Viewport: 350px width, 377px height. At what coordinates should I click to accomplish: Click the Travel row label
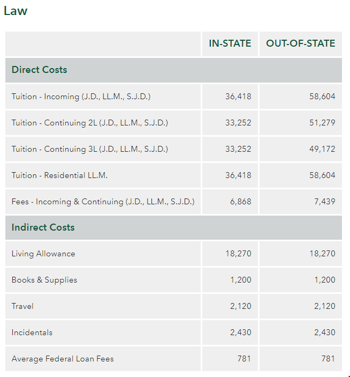tap(22, 306)
